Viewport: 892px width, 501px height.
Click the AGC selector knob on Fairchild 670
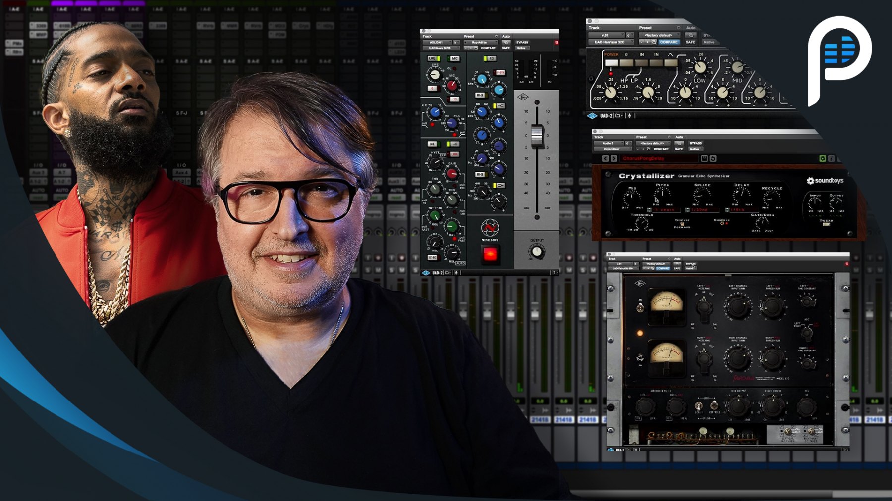coord(807,333)
